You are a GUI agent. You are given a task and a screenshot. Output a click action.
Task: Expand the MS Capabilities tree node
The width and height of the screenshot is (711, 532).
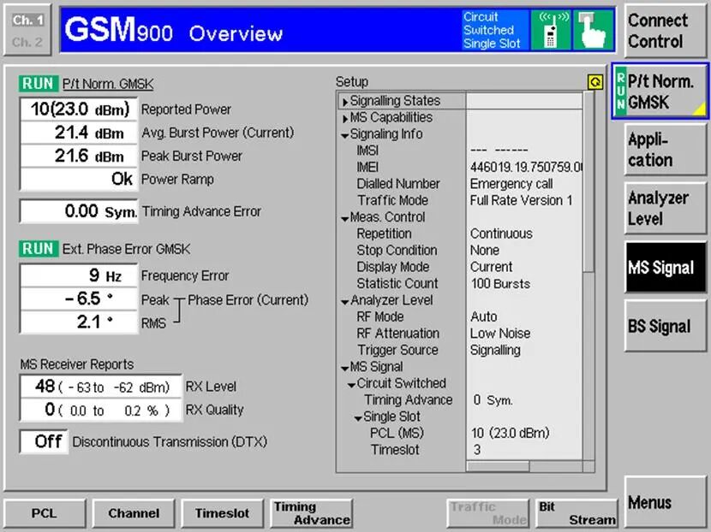(x=345, y=118)
